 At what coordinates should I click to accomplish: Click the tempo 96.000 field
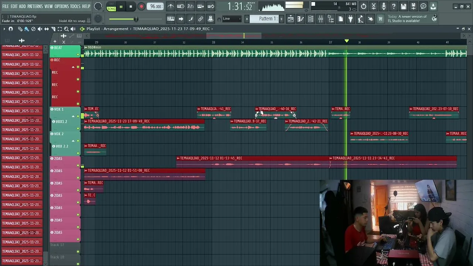click(x=156, y=6)
